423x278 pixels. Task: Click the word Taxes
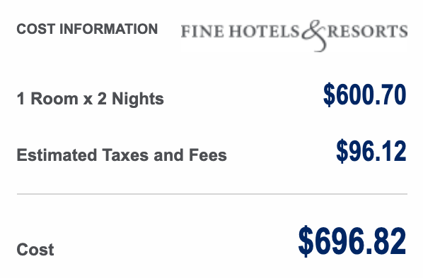tap(125, 155)
